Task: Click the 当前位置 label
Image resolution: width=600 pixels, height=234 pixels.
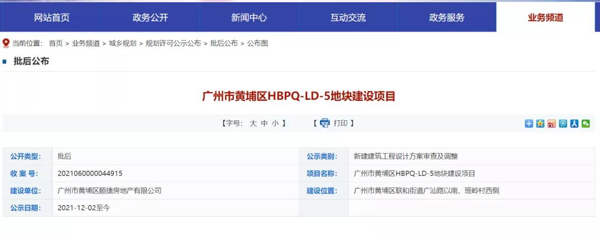Action: tap(28, 43)
